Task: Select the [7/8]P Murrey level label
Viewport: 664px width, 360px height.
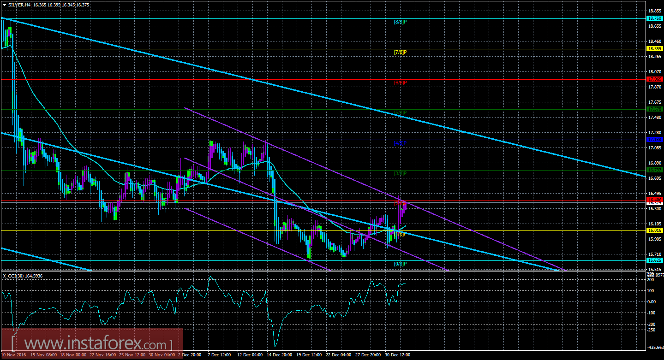Action: point(400,52)
